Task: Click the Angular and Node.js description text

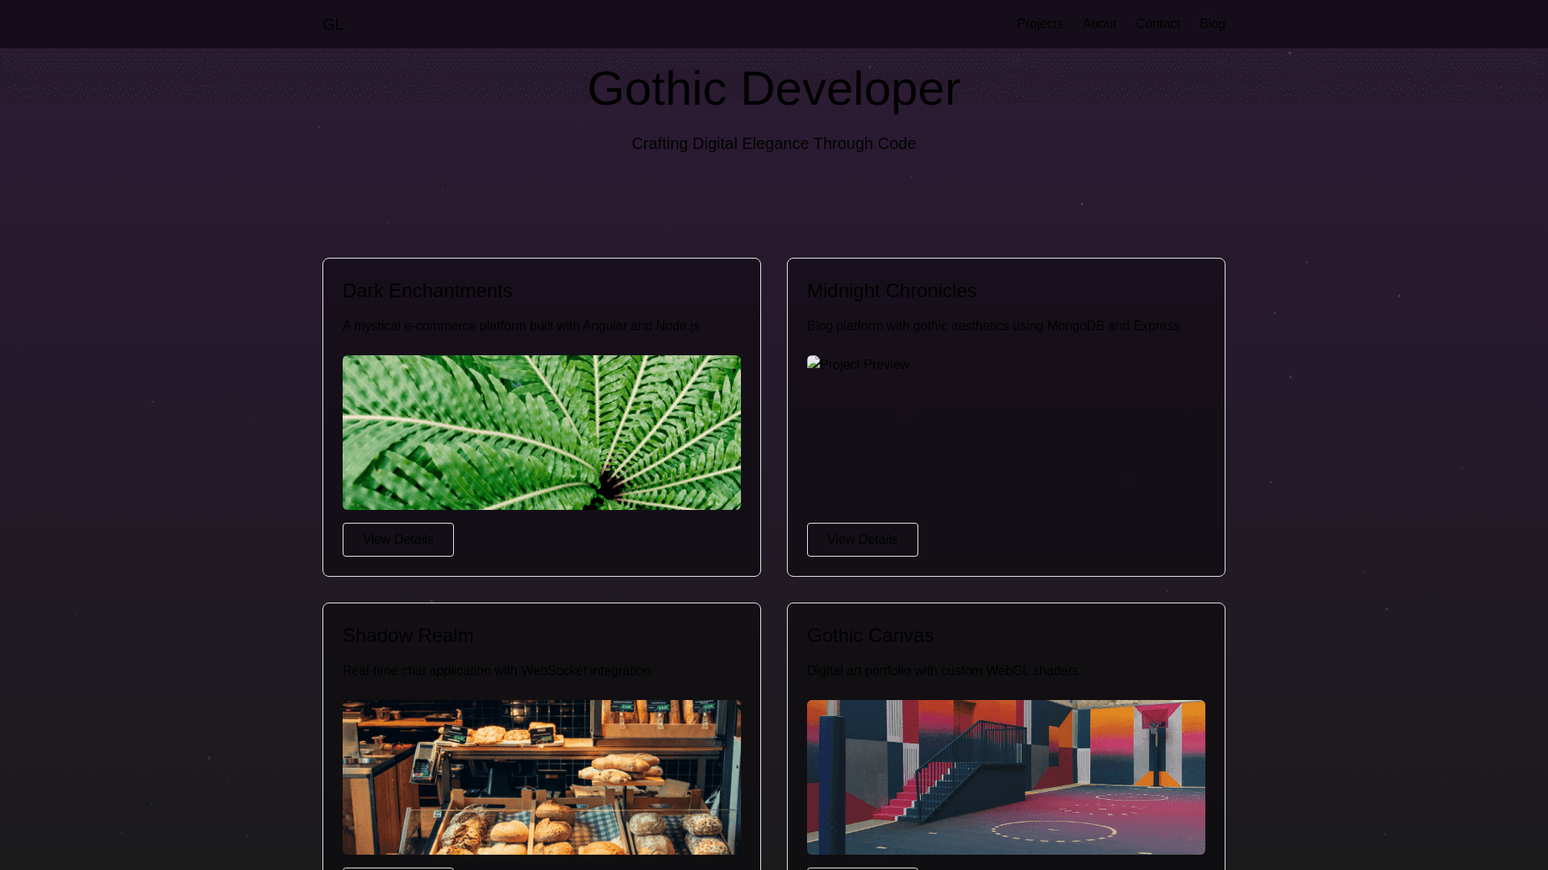Action: 521,326
